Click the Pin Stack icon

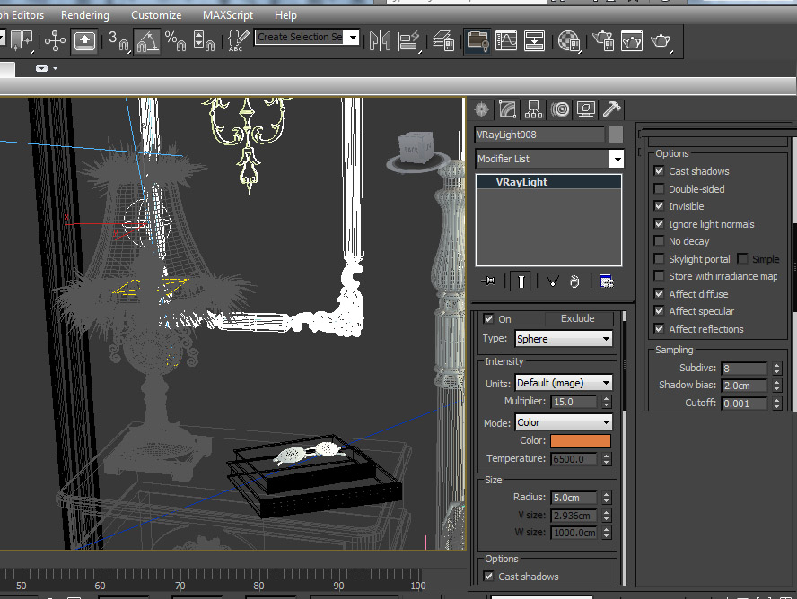[x=488, y=282]
